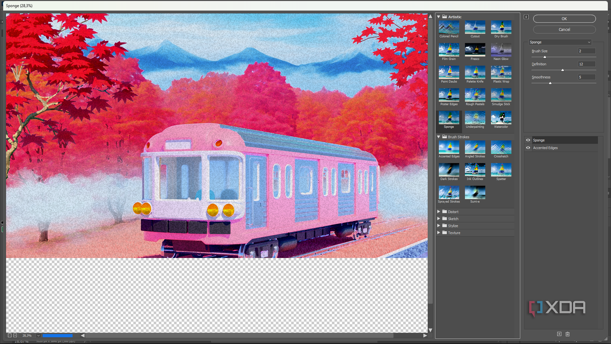Expand the Texture filter folder

click(439, 233)
